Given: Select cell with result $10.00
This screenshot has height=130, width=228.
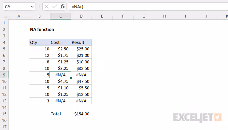Looking at the screenshot, I should pos(81,62).
